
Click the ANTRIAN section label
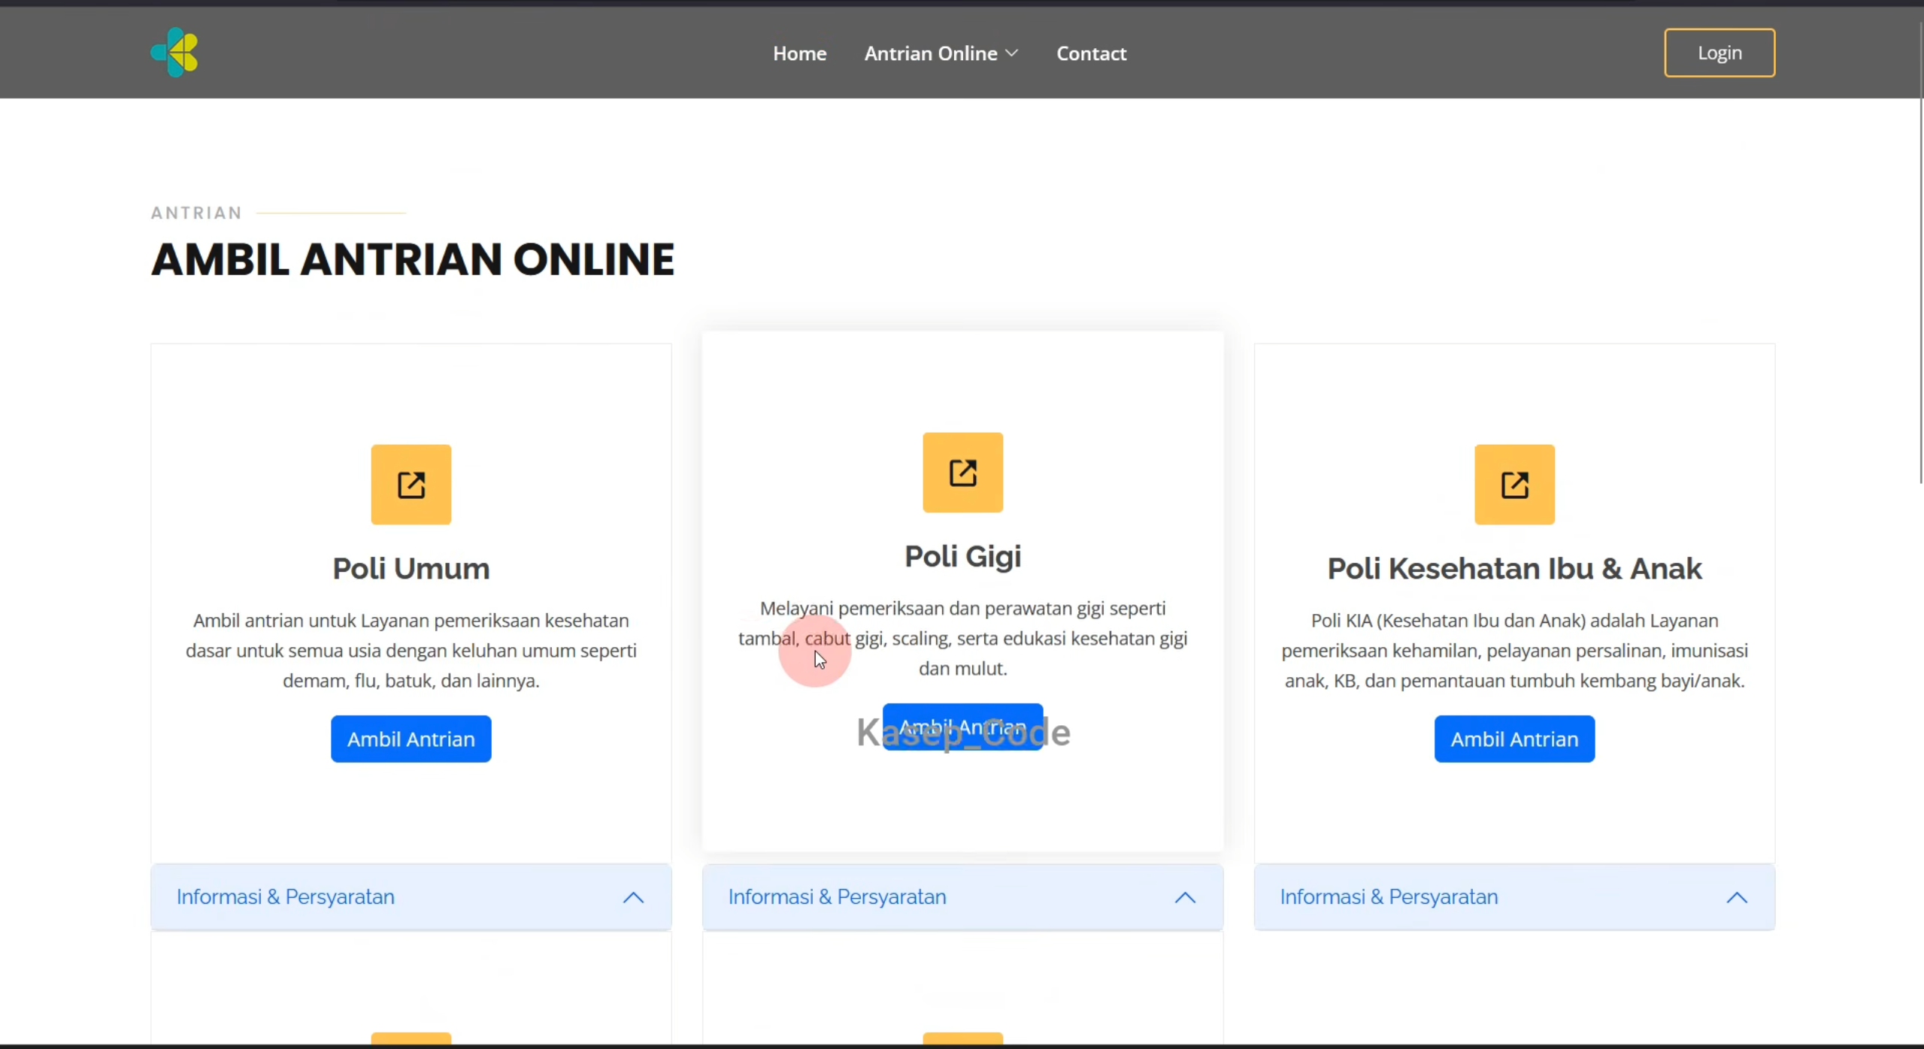(196, 213)
